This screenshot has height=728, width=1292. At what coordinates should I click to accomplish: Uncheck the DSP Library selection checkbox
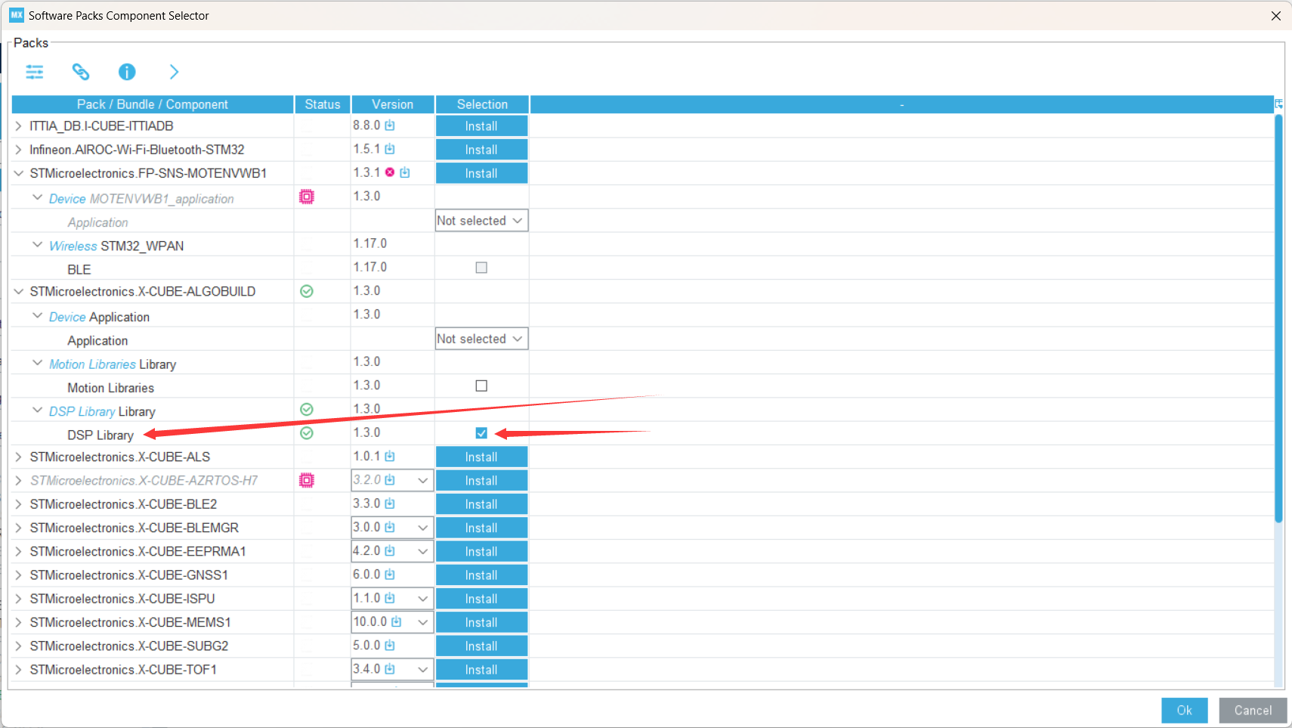481,432
